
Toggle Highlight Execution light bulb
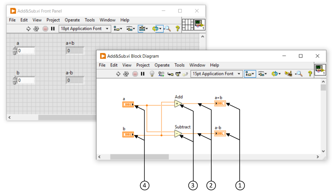[152, 74]
